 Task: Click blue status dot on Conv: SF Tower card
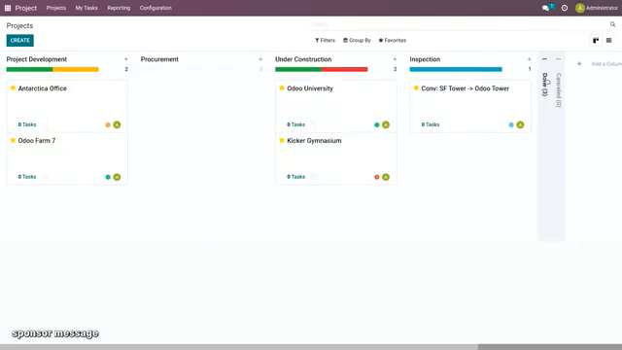511,125
